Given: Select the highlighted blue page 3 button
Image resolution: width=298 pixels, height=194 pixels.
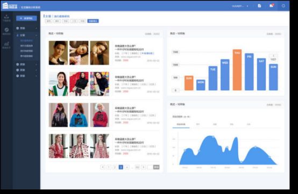Looking at the screenshot, I should (120, 167).
